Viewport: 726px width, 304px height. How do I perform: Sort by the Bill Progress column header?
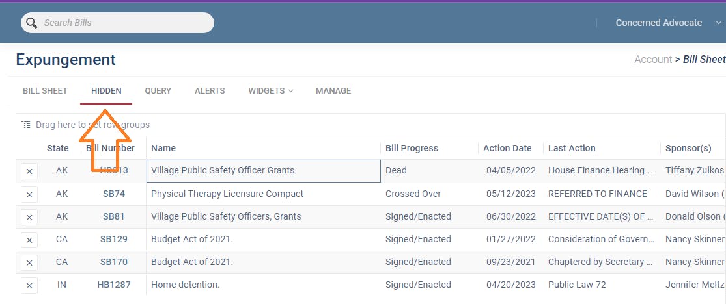[x=412, y=148]
